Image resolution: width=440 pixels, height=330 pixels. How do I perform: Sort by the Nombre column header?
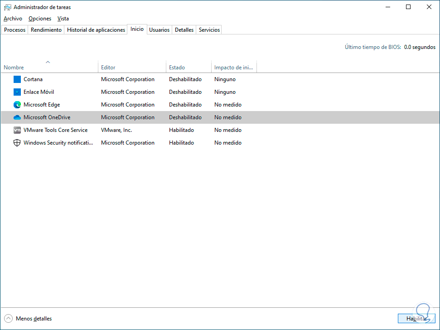(x=49, y=68)
